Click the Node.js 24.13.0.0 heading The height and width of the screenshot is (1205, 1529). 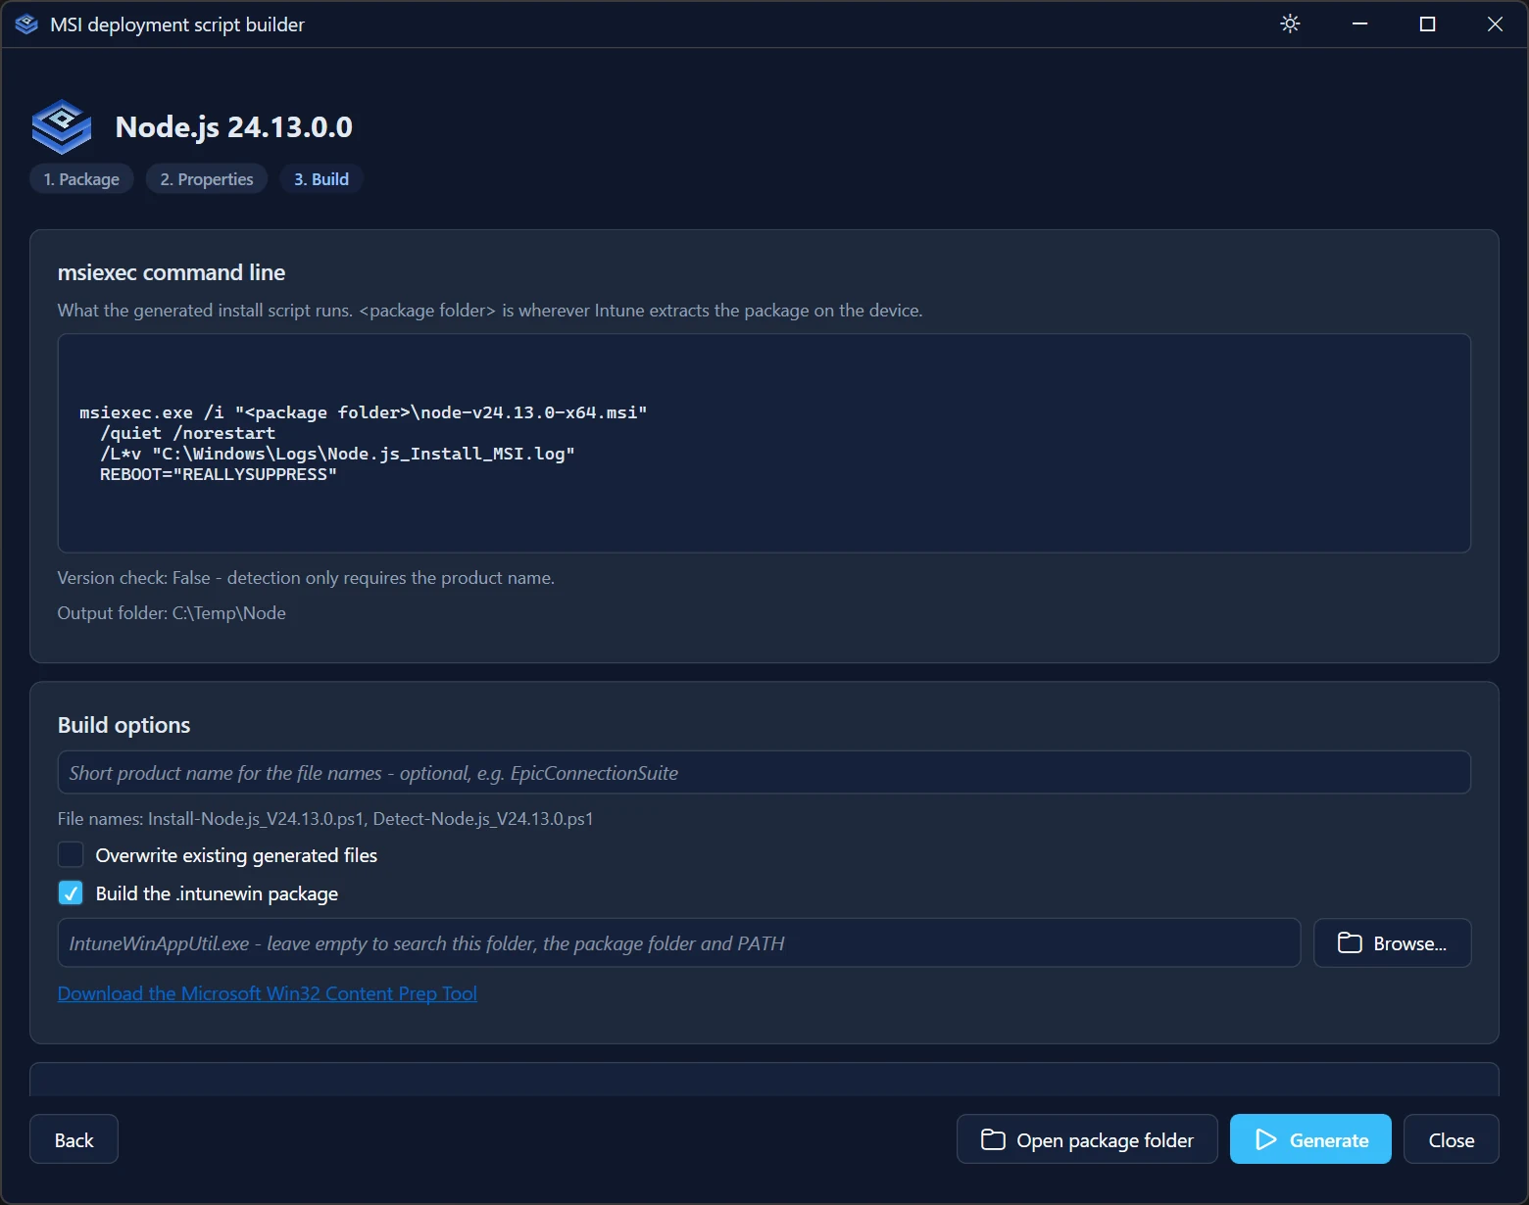(x=234, y=127)
